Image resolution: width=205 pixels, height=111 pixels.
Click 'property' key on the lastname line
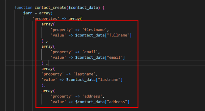pyautogui.click(x=53, y=74)
